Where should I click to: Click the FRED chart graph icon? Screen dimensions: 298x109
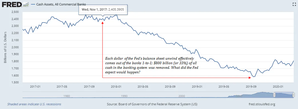pos(26,5)
